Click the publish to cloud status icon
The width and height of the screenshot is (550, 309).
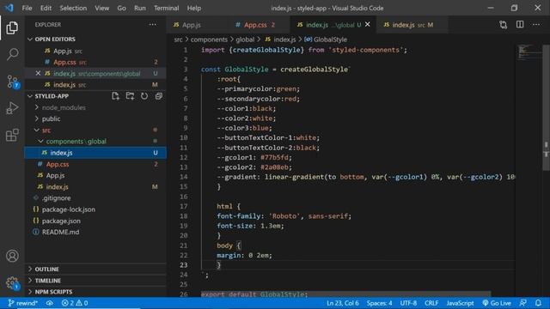pos(50,303)
